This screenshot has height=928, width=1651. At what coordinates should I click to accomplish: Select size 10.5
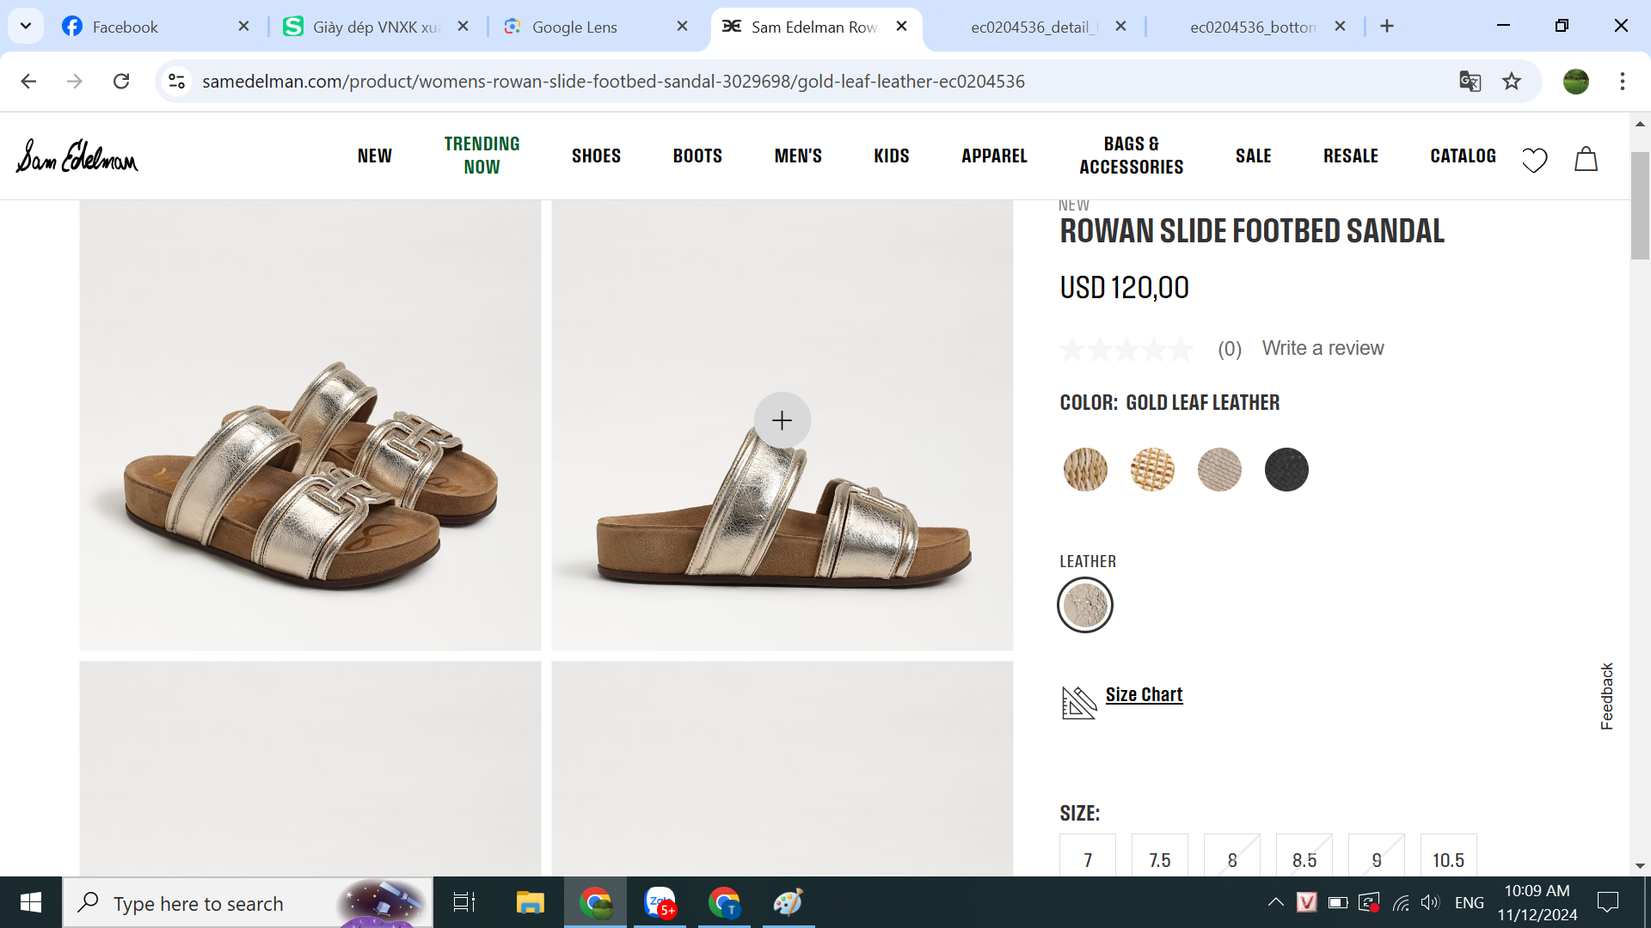pos(1448,858)
